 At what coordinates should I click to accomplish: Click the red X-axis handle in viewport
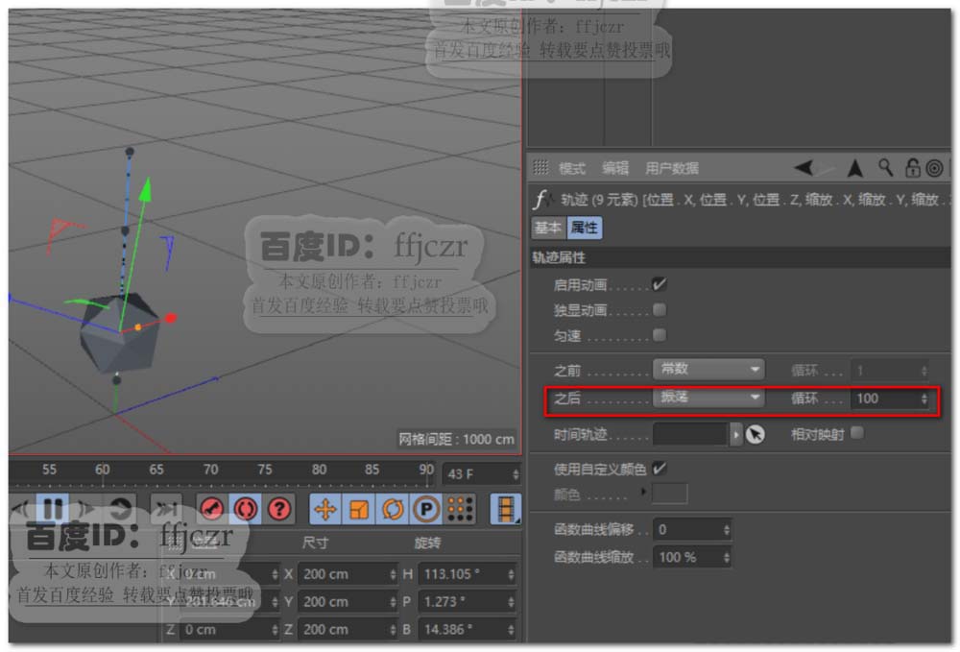point(170,318)
